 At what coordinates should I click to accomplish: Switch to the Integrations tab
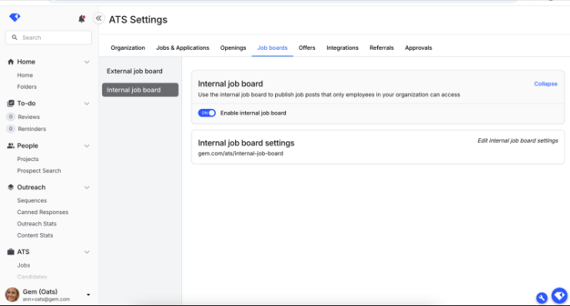[x=343, y=48]
